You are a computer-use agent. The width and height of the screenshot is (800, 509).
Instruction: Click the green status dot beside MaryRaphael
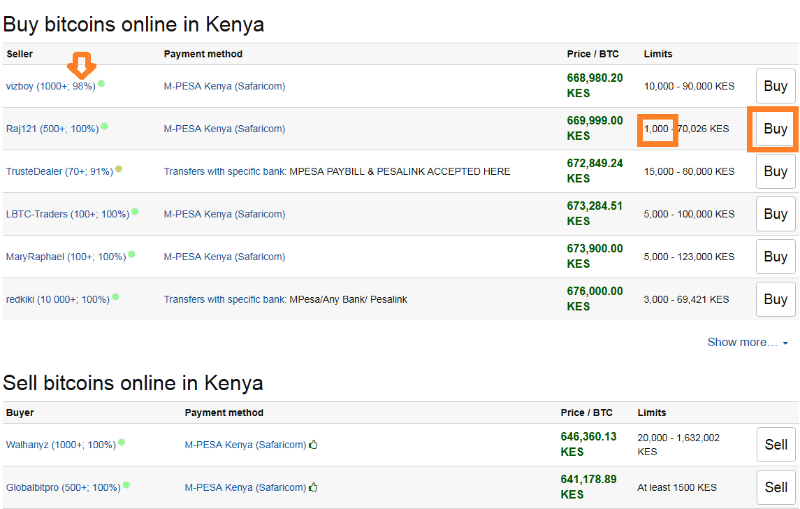point(131,254)
